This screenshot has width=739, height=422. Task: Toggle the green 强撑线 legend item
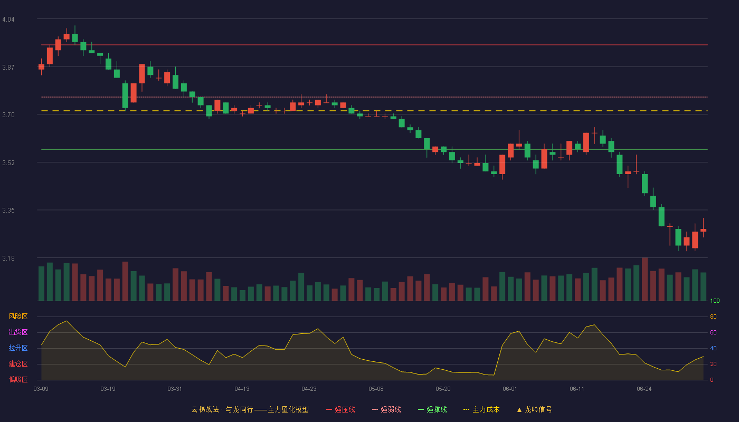pos(432,409)
